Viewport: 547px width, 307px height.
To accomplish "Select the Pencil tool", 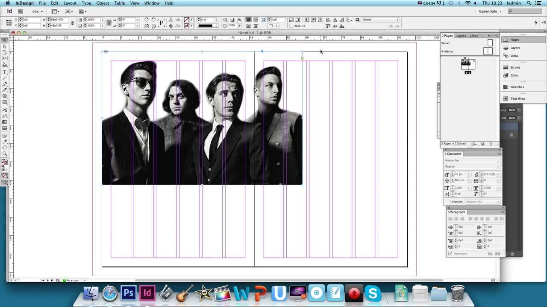I will pyautogui.click(x=5, y=90).
